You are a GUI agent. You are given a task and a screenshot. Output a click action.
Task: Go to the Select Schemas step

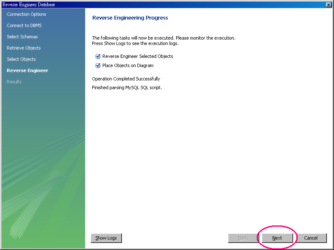coord(22,37)
